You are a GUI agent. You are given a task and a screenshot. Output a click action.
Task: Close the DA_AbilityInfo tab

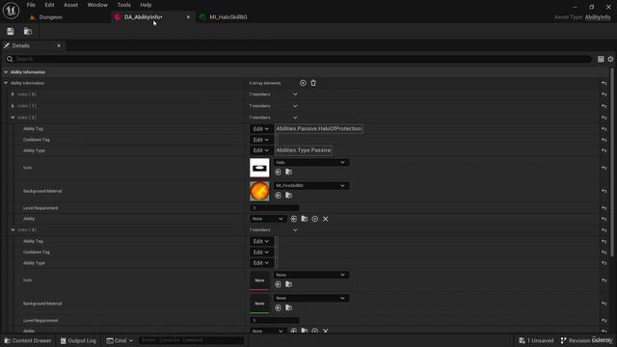[188, 17]
